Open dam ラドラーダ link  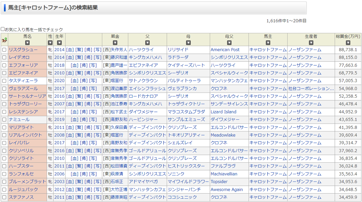(x=178, y=57)
